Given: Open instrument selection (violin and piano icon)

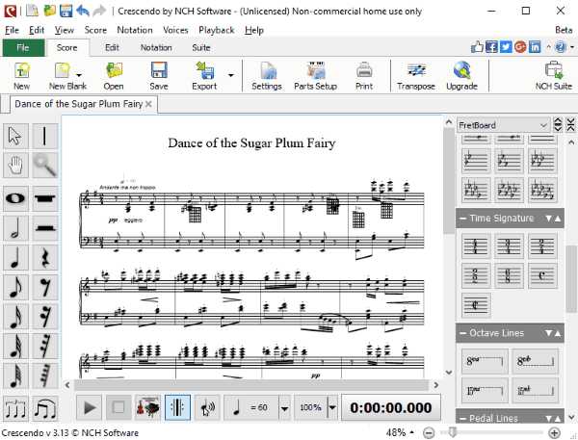Looking at the screenshot, I should click(147, 407).
